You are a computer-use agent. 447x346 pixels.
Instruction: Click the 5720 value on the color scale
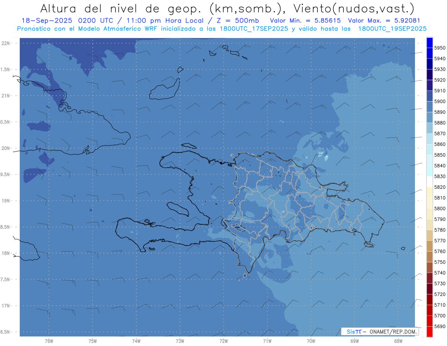[x=440, y=294]
